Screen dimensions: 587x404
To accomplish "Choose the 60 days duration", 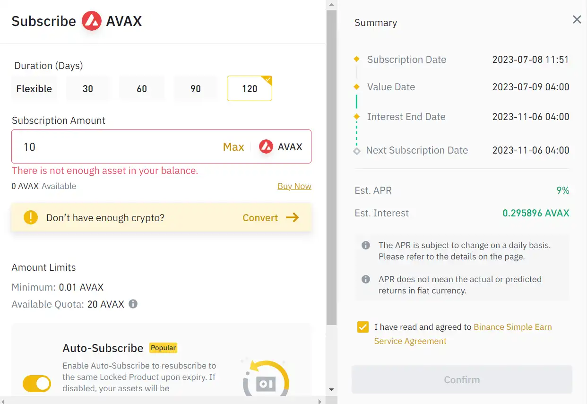I will pos(142,89).
